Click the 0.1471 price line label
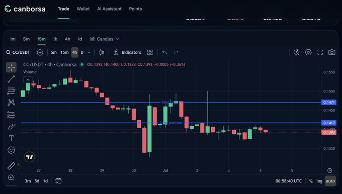This screenshot has height=194, width=342. coord(329,102)
